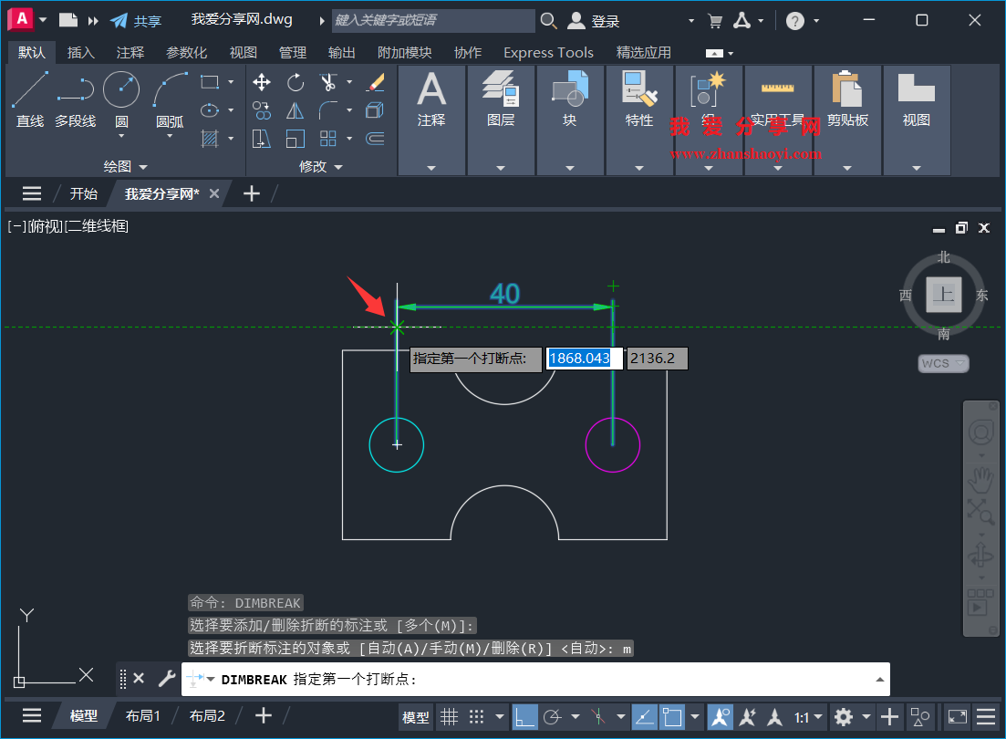Viewport: 1006px width, 739px height.
Task: Click the keyword search input box
Action: coord(434,21)
